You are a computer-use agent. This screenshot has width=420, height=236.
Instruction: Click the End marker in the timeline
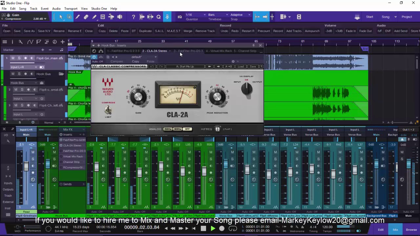tap(365, 49)
